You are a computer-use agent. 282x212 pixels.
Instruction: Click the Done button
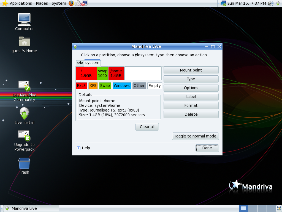[x=207, y=148]
